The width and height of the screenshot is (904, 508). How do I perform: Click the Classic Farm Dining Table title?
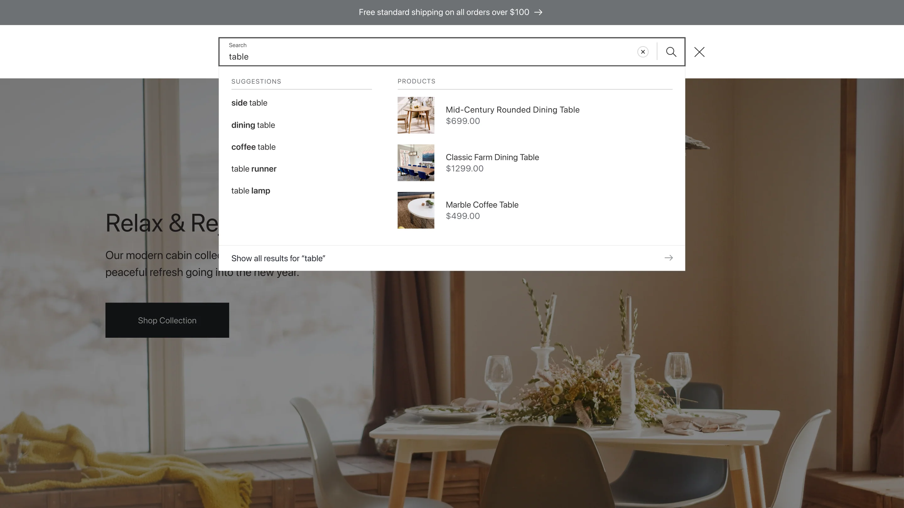492,157
